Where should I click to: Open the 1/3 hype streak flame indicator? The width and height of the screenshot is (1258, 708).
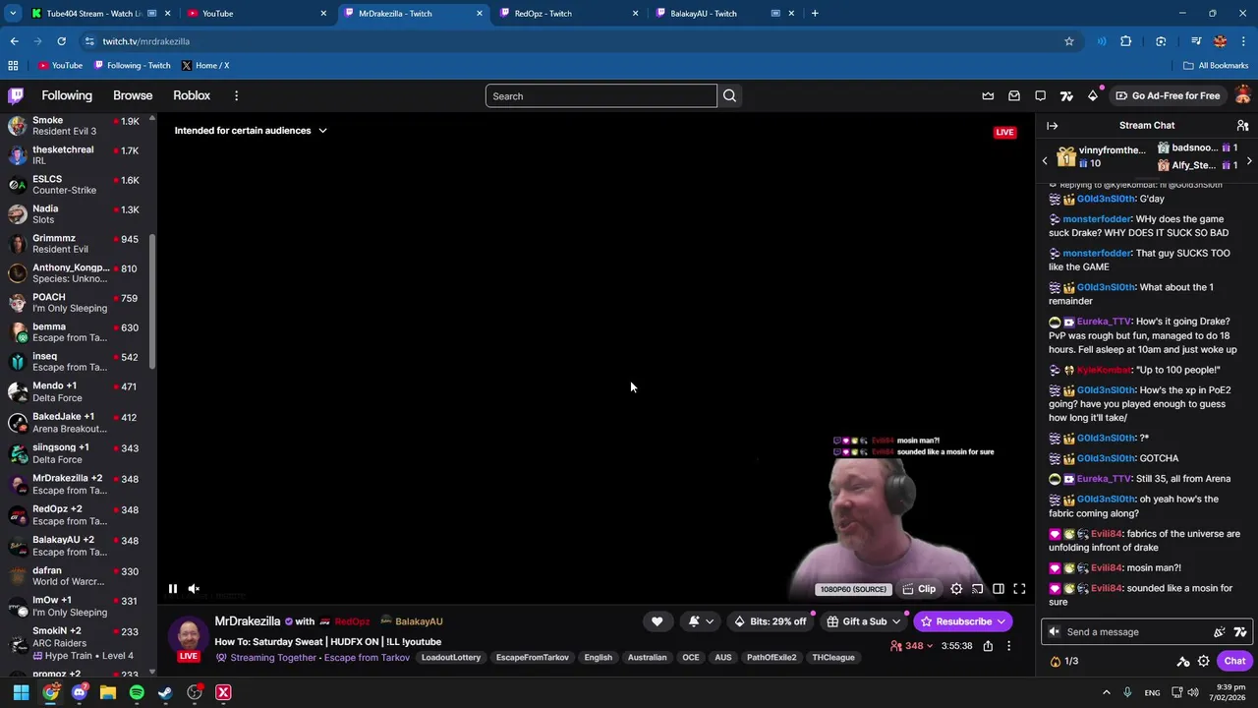coord(1063,661)
